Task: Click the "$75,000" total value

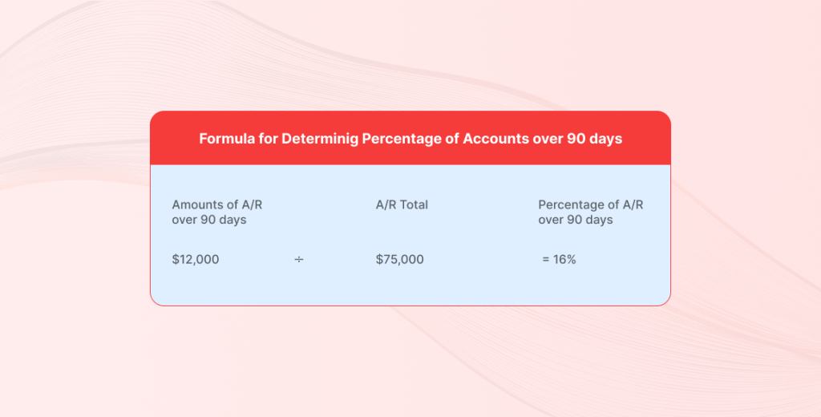Action: click(400, 260)
